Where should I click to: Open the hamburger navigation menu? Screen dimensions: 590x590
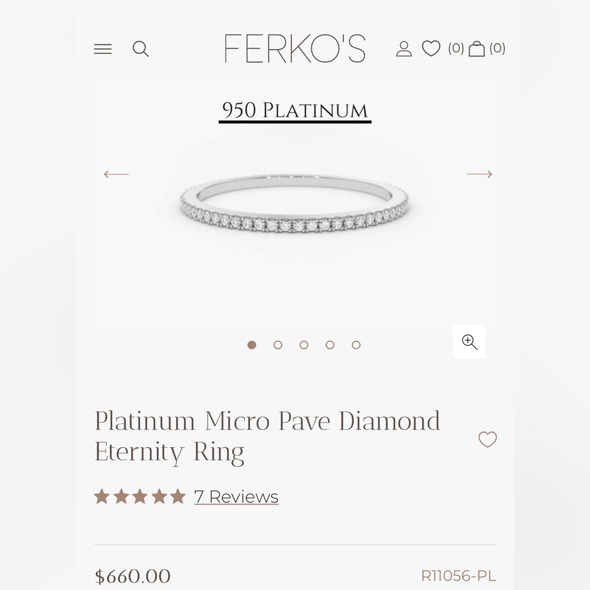coord(103,50)
